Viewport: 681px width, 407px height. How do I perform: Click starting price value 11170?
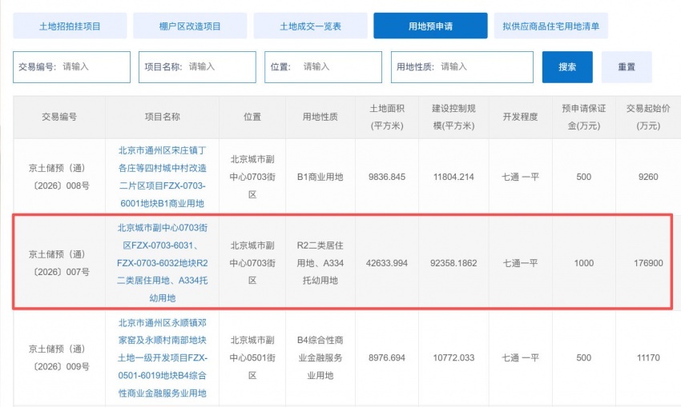[x=648, y=357]
